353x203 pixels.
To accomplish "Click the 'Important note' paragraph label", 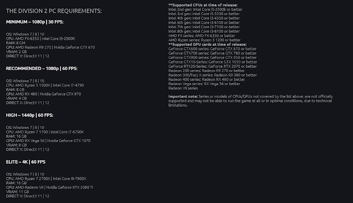I will (x=183, y=96).
